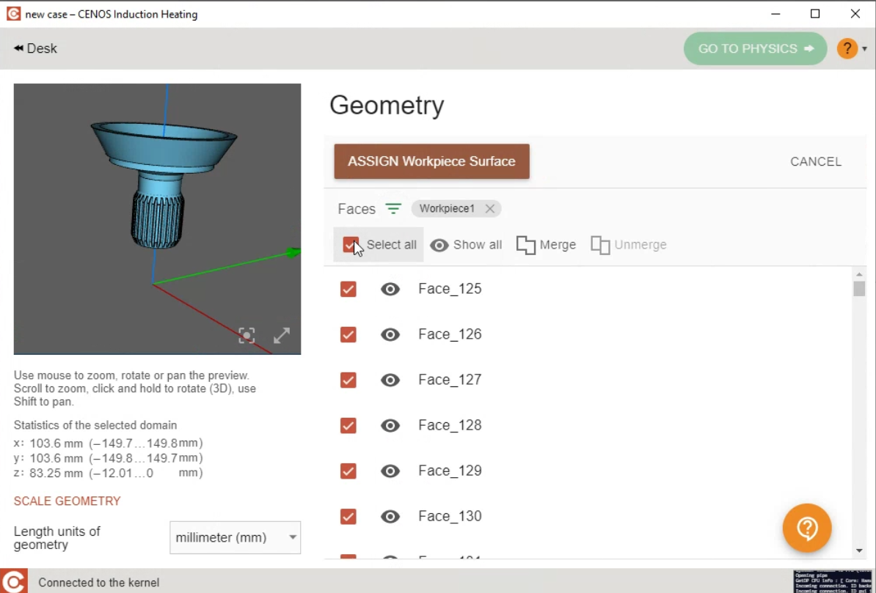
Task: Open the orange question mark help menu
Action: click(x=847, y=48)
